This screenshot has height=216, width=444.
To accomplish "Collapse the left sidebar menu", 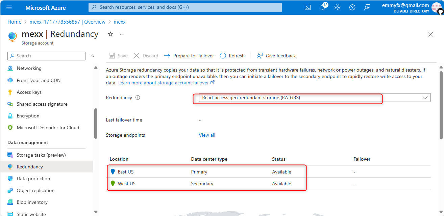I will tap(93, 56).
